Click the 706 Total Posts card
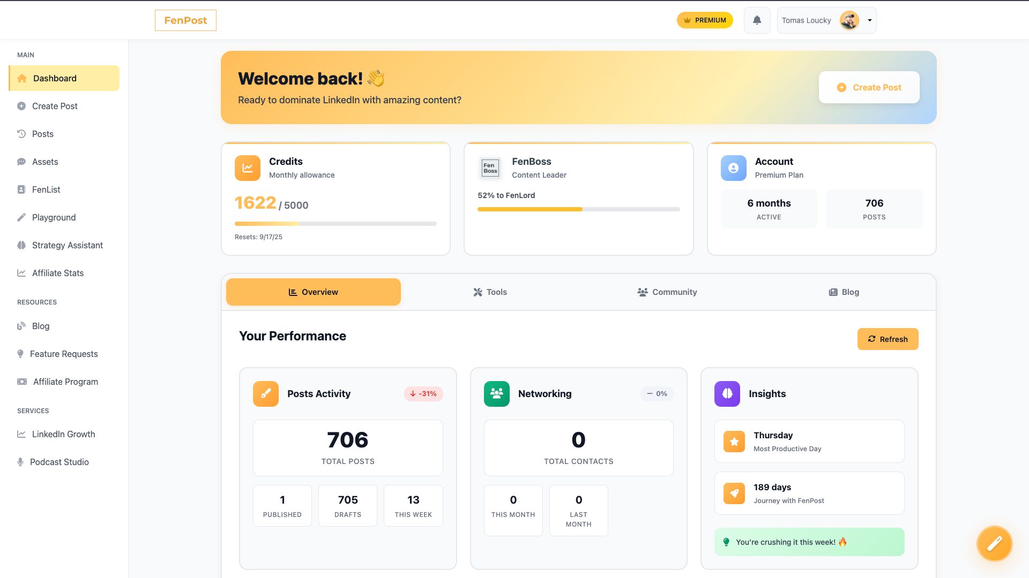Viewport: 1029px width, 578px height. pos(348,448)
